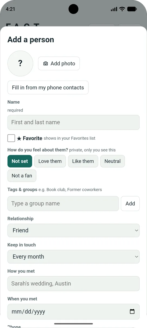Focus the How you met field
The image size is (147, 328).
click(73, 283)
